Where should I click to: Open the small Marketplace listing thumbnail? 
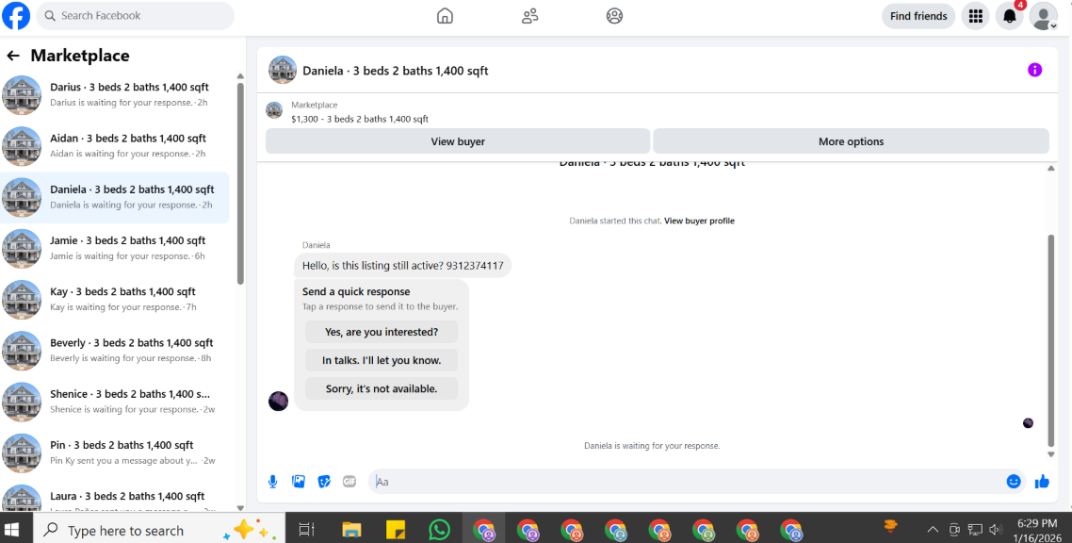point(274,111)
